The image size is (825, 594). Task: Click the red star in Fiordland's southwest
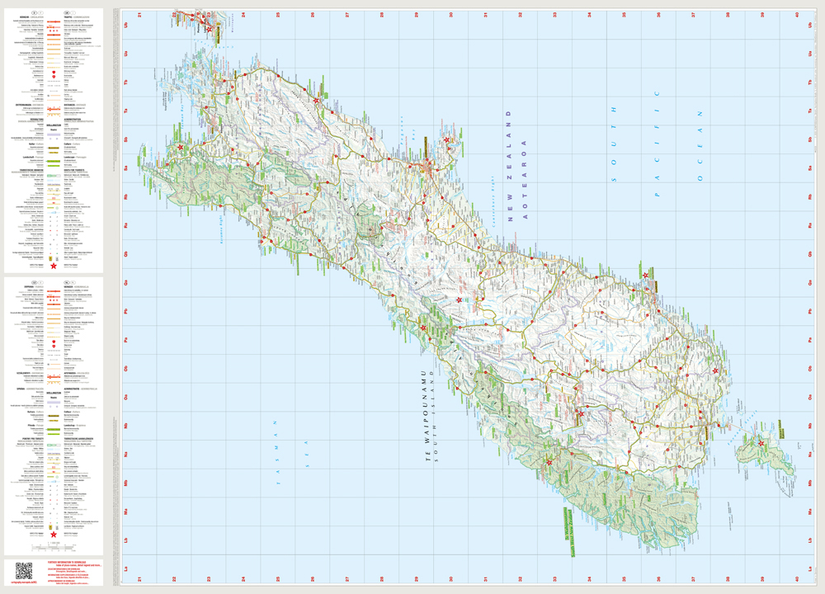[x=550, y=462]
